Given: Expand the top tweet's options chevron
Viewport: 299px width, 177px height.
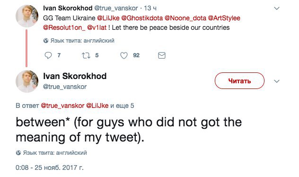Looking at the screenshot, I should click(276, 9).
